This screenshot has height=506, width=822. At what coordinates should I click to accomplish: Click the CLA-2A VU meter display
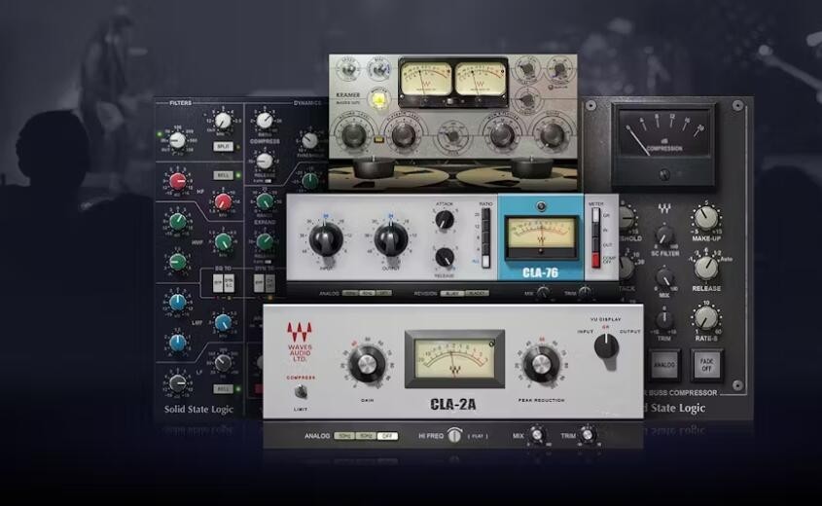point(454,358)
